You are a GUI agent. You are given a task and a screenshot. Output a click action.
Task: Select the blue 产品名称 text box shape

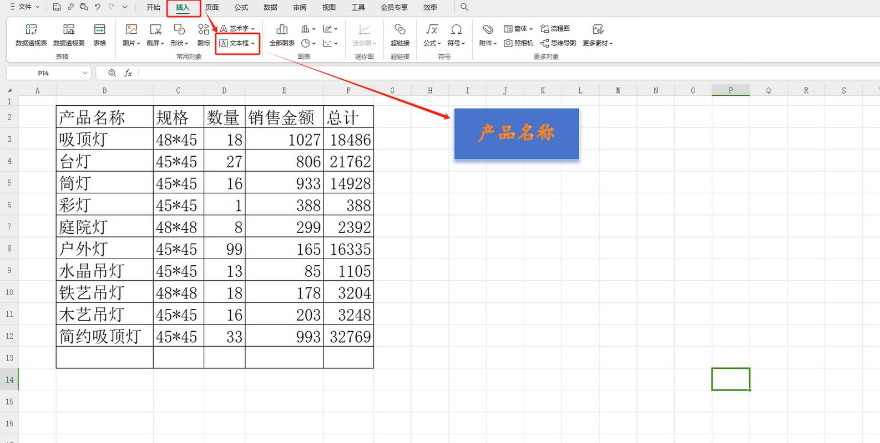517,134
